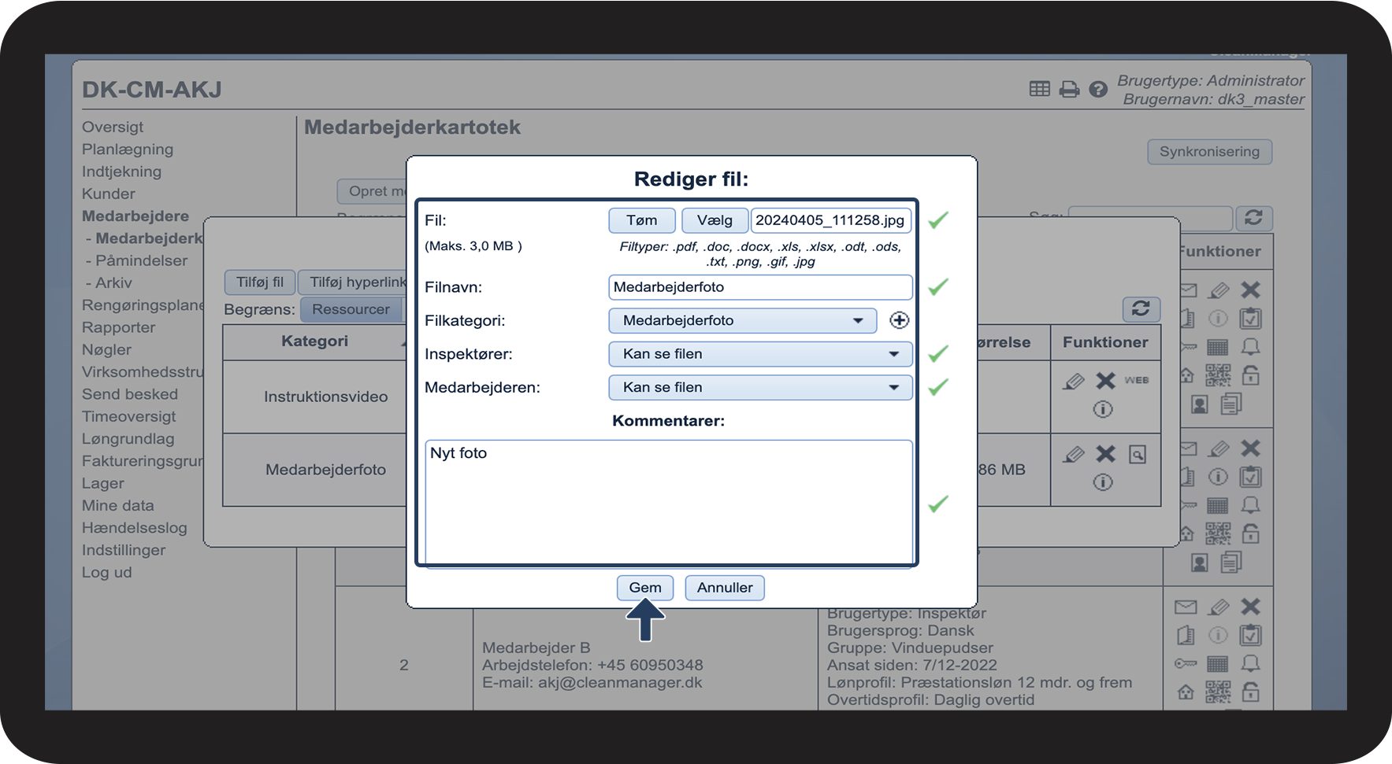
Task: Delete Medarbejder B with the X icon
Action: (x=1250, y=607)
